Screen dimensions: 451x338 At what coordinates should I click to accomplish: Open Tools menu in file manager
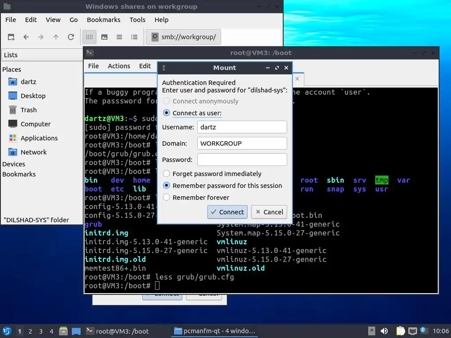tap(137, 20)
